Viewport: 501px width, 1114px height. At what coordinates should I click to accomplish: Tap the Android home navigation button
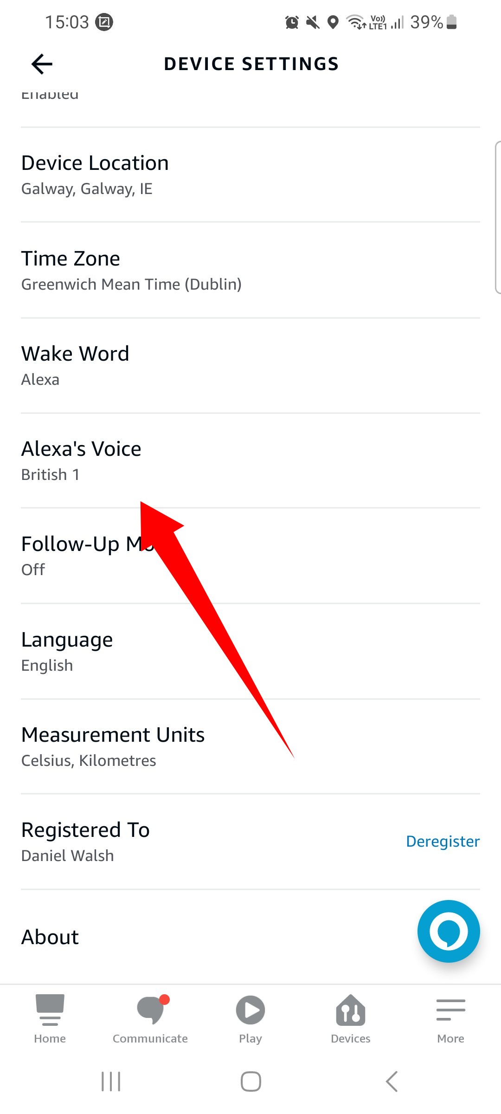(x=250, y=1082)
